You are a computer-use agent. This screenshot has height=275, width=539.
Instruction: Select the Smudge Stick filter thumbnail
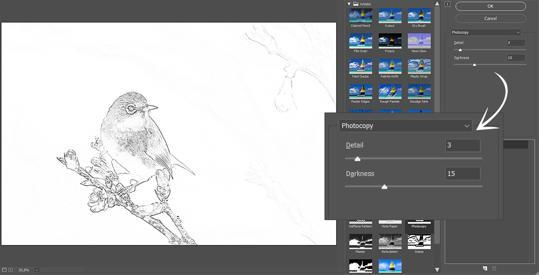[419, 91]
